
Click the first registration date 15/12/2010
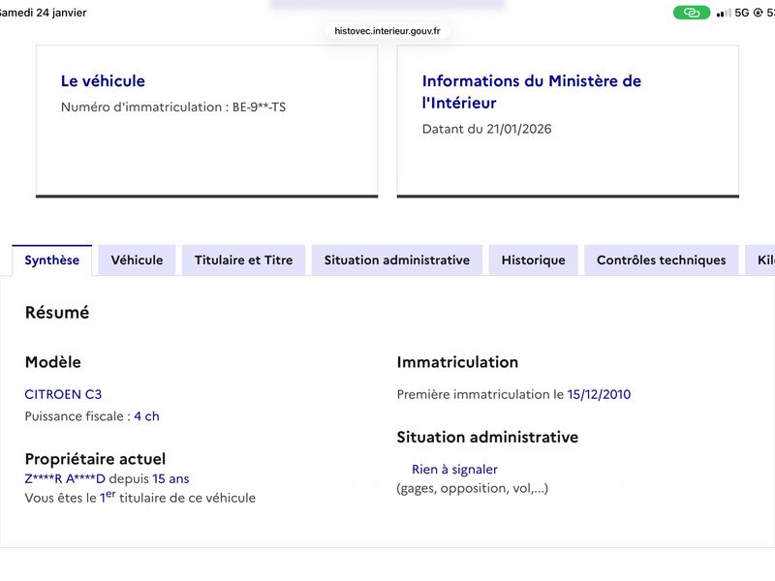click(x=599, y=394)
